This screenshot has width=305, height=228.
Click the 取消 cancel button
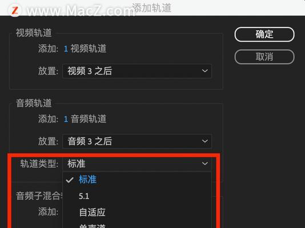click(264, 57)
